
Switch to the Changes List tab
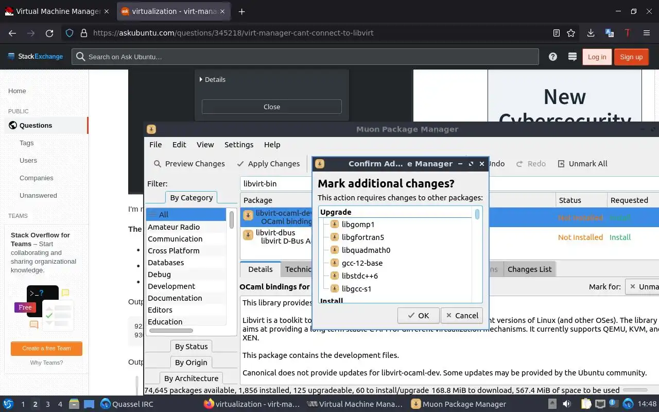click(529, 269)
